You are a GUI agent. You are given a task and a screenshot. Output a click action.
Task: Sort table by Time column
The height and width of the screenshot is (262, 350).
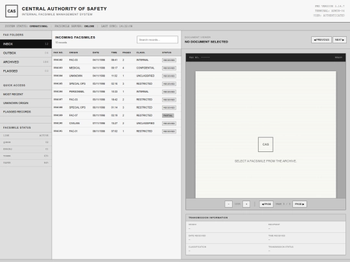click(114, 52)
